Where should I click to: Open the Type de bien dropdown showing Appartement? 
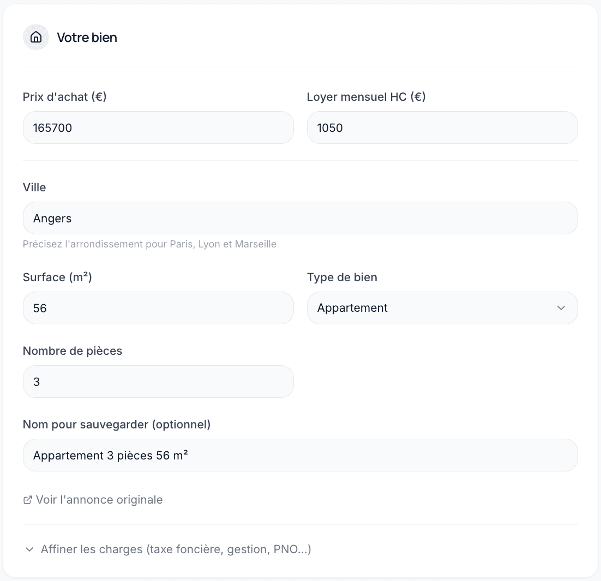tap(442, 308)
